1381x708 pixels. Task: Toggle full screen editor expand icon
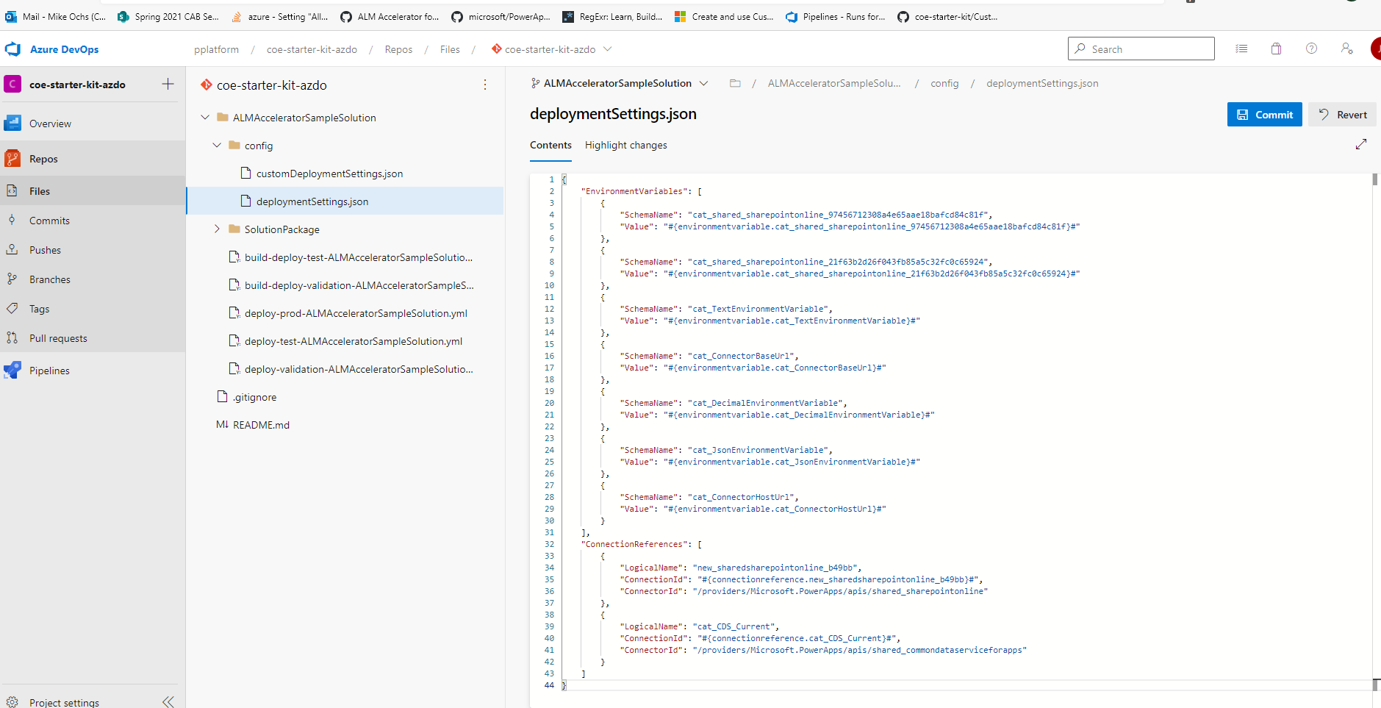click(1361, 144)
